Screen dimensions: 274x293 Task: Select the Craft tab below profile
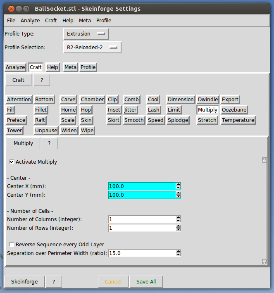(x=36, y=67)
